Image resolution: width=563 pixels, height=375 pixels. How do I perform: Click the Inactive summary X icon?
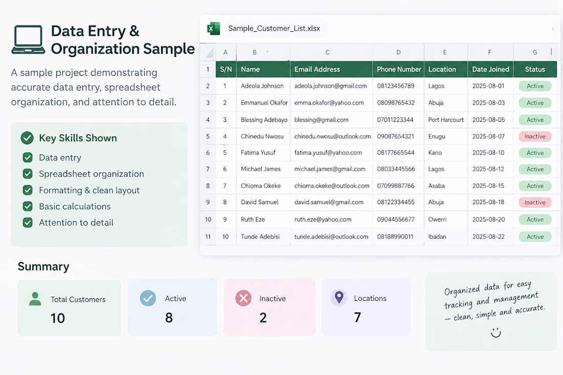coord(244,298)
